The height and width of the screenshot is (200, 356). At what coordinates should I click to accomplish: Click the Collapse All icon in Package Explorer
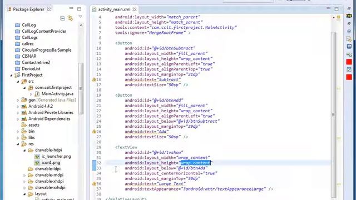click(x=62, y=18)
